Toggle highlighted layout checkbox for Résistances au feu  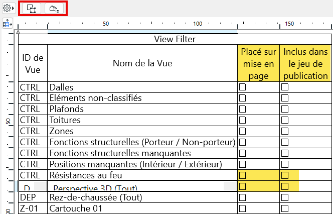tap(242, 175)
